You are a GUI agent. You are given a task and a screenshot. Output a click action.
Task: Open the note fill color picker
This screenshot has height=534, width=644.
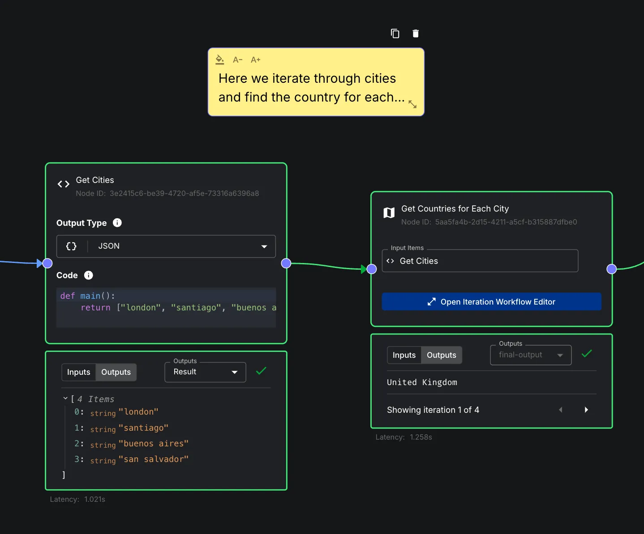219,59
